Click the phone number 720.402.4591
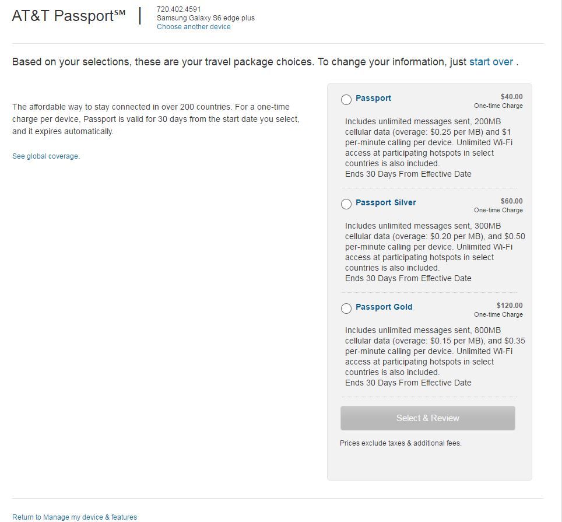562x522 pixels. click(x=179, y=9)
